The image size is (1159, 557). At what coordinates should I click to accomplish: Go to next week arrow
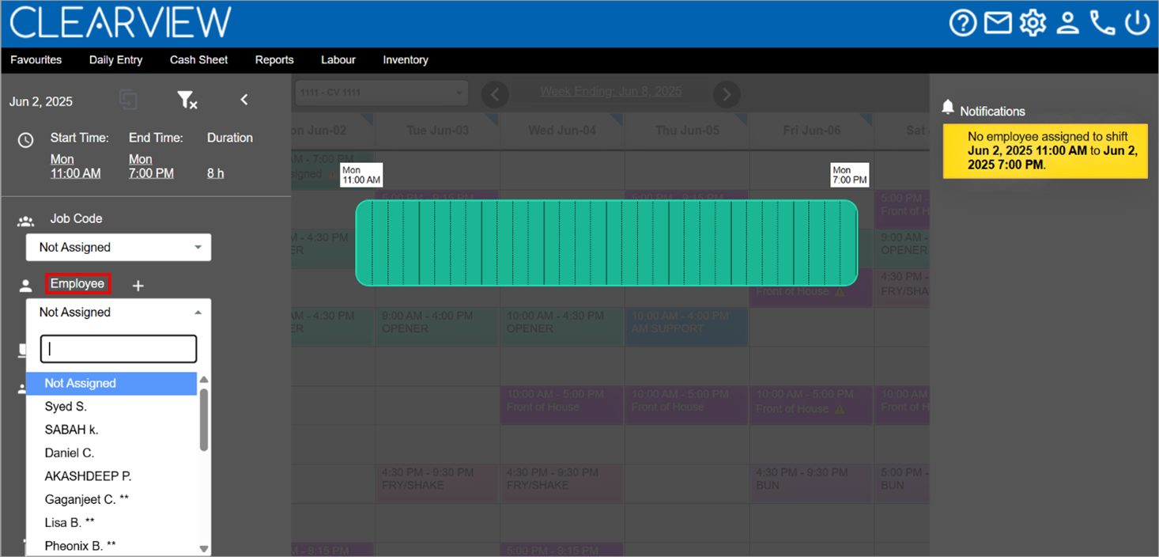pyautogui.click(x=727, y=95)
